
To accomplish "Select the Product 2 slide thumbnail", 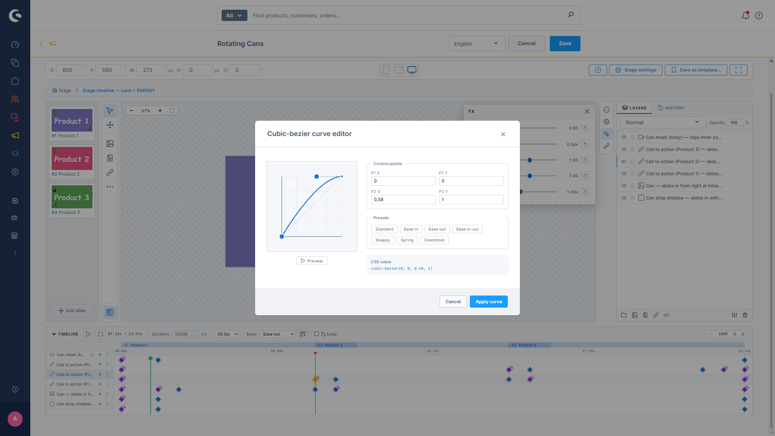I will (x=72, y=161).
